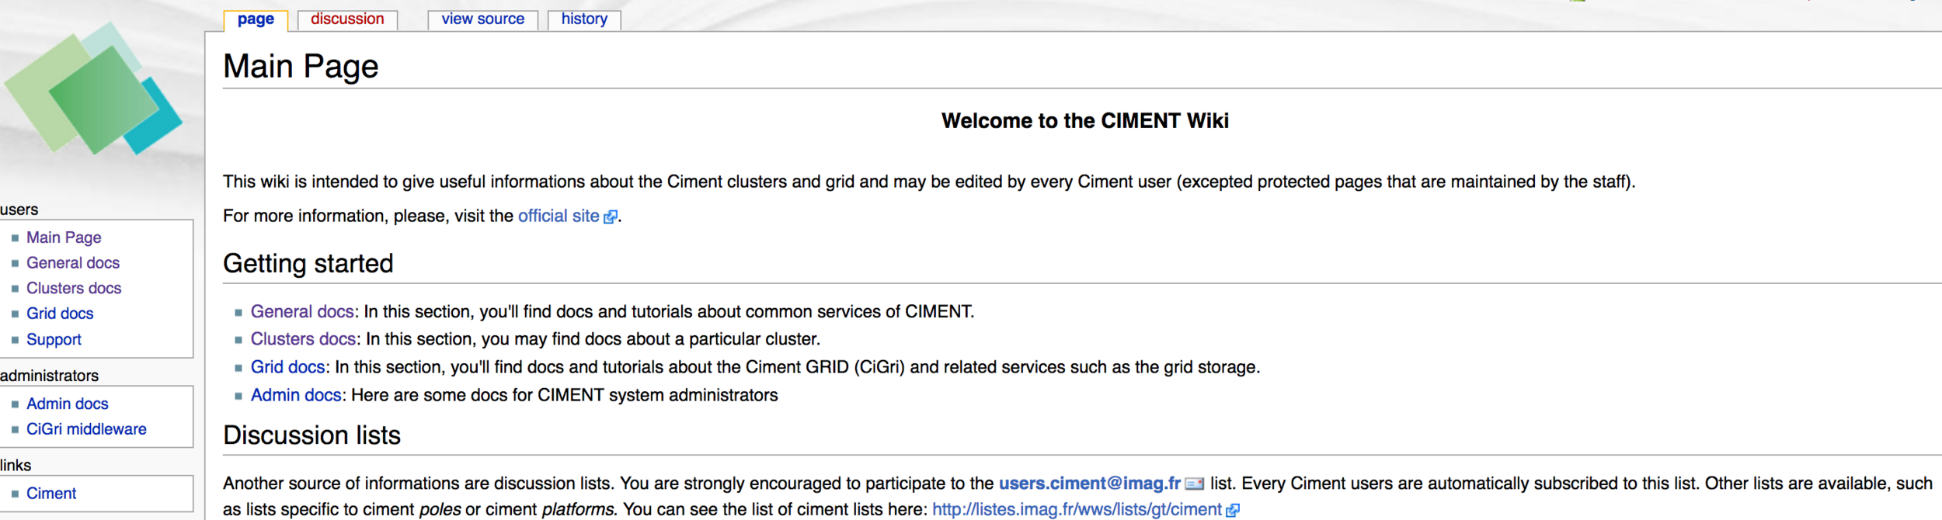Open Support link in sidebar
This screenshot has width=1942, height=520.
tap(54, 339)
